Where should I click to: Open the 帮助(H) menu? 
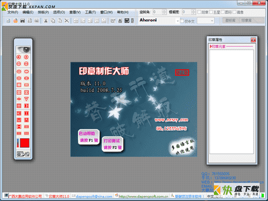pos(123,12)
